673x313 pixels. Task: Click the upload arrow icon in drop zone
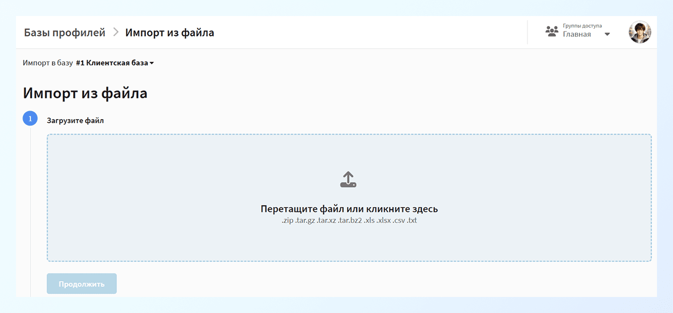coord(348,179)
